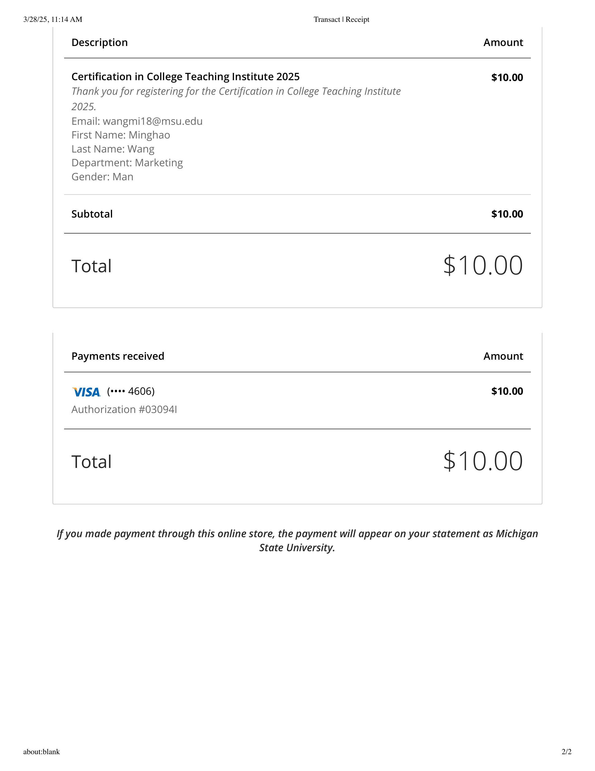Select the Authorization #03094I line
The height and width of the screenshot is (771, 595).
pos(124,409)
